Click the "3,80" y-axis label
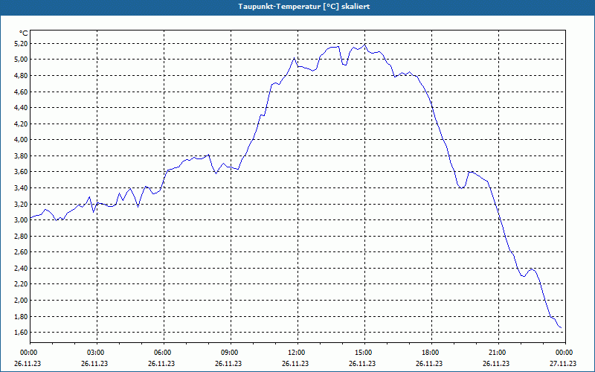The width and height of the screenshot is (595, 372). (21, 156)
